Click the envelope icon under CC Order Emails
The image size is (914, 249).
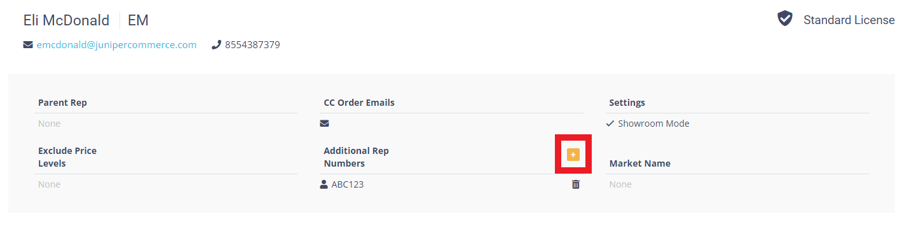click(324, 124)
